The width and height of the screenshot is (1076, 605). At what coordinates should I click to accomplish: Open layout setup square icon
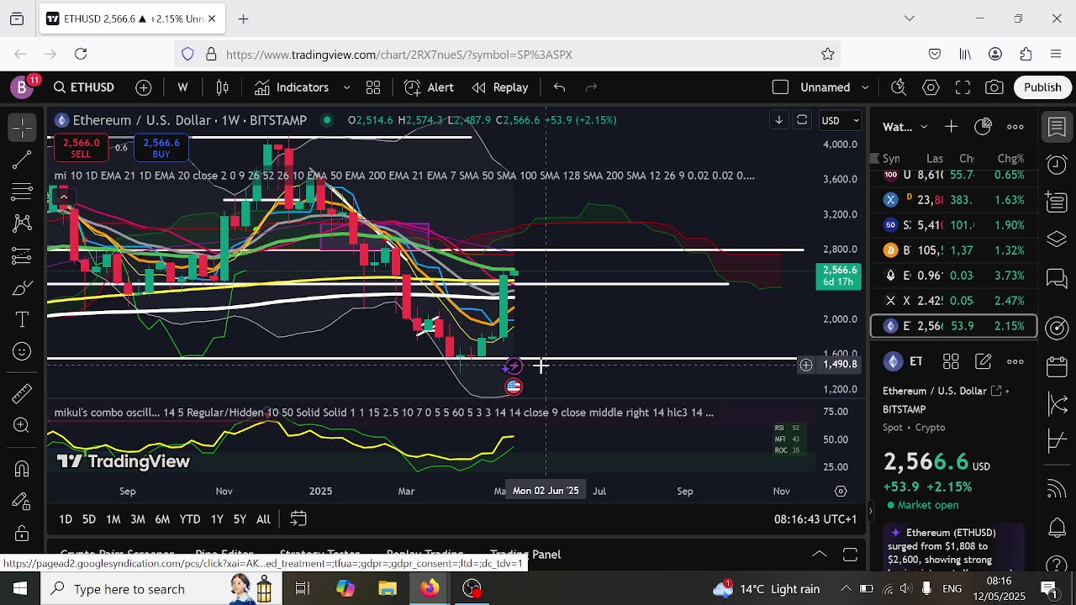pyautogui.click(x=780, y=87)
